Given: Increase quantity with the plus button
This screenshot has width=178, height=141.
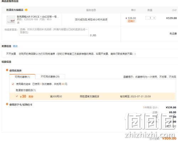Looking at the screenshot, I should pos(154,18).
